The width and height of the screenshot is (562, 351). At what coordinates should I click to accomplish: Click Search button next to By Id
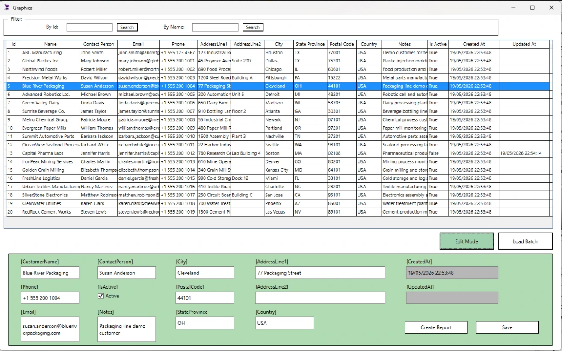click(127, 27)
